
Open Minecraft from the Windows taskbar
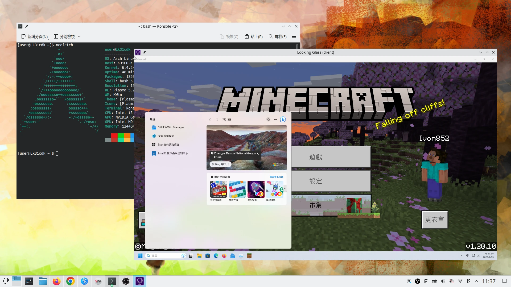(x=249, y=256)
